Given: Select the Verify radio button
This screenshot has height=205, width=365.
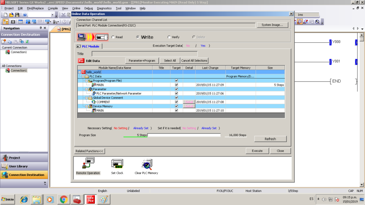Looking at the screenshot, I should coord(169,37).
